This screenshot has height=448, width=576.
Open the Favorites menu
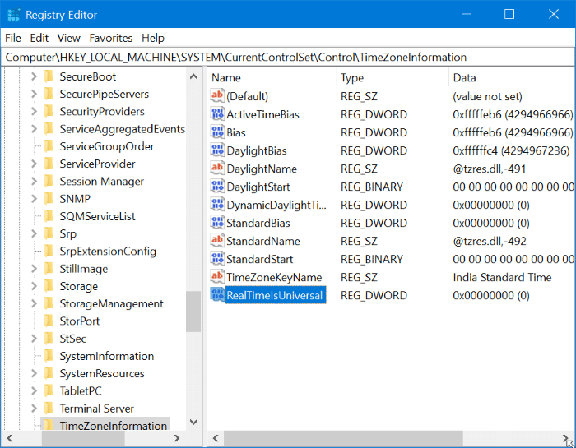(111, 38)
